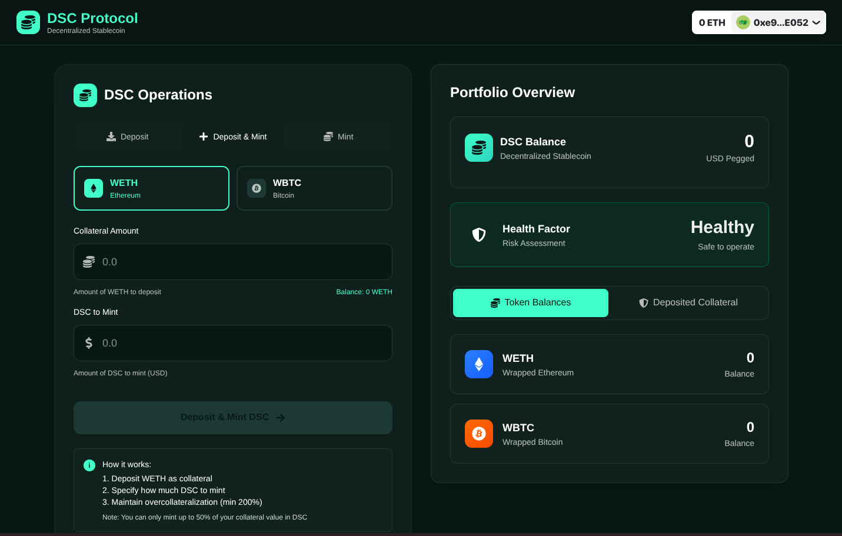Switch to the Mint tab

(338, 137)
